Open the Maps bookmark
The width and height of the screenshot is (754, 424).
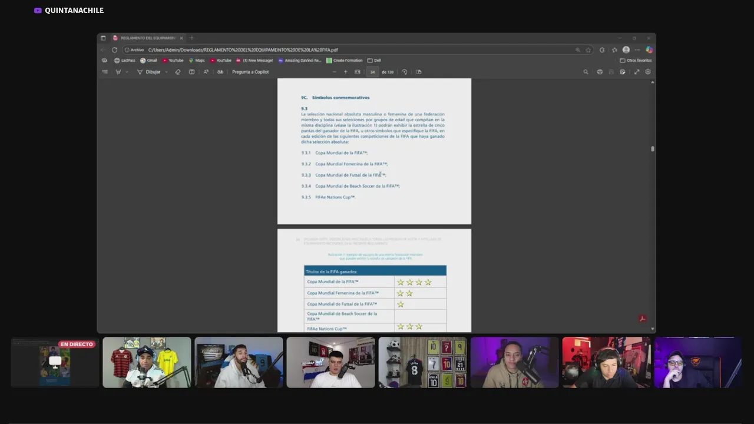(197, 60)
